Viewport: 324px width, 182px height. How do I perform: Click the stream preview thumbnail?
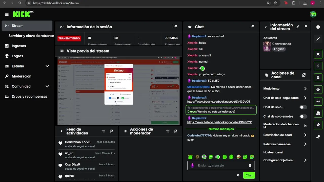118,91
